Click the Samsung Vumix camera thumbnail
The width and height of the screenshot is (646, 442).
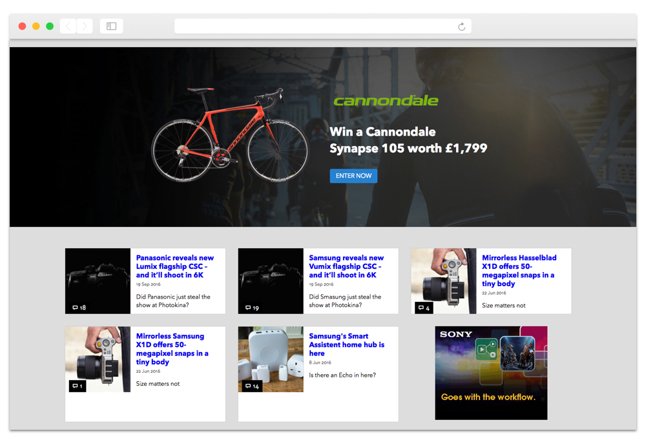(271, 281)
